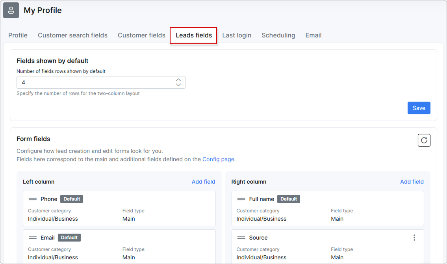447x264 pixels.
Task: Grab the Email field drag handle
Action: click(x=33, y=238)
